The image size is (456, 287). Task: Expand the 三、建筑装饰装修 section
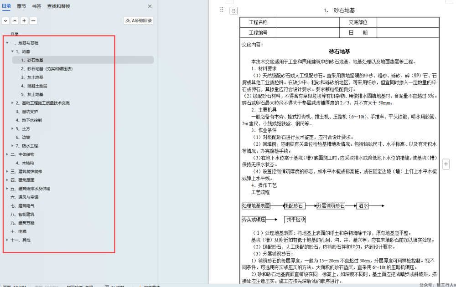7,171
